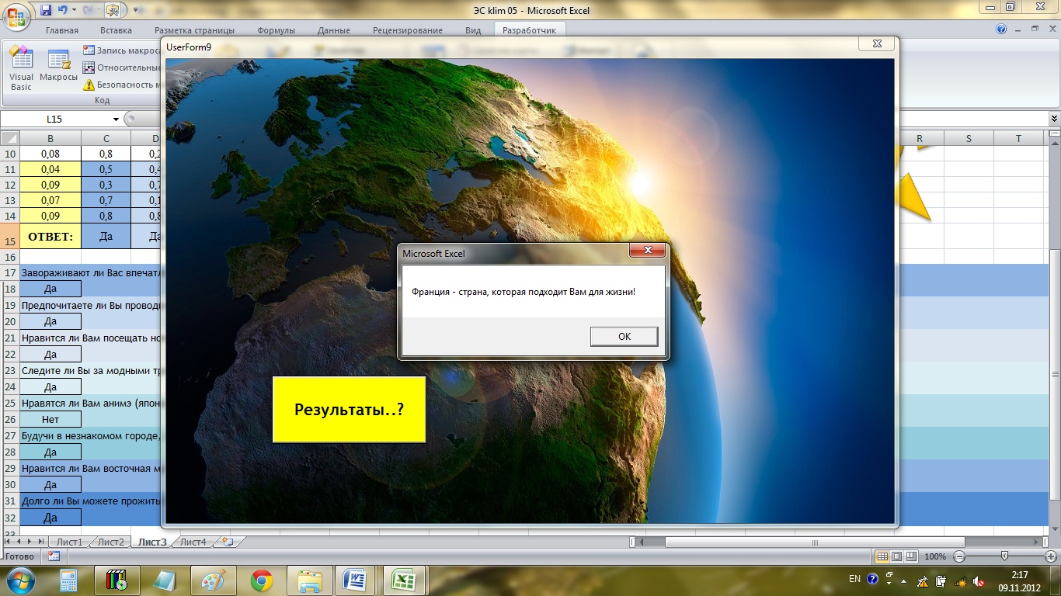Viewport: 1061px width, 596px height.
Task: Click the Да answer cell in row 18
Action: click(50, 289)
